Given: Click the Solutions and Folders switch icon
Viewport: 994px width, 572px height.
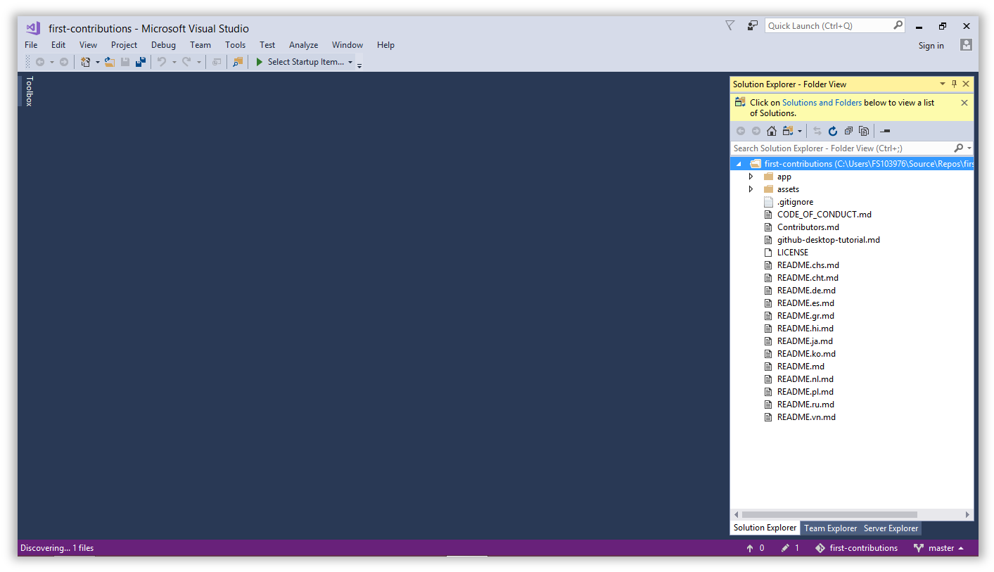Looking at the screenshot, I should pyautogui.click(x=788, y=131).
